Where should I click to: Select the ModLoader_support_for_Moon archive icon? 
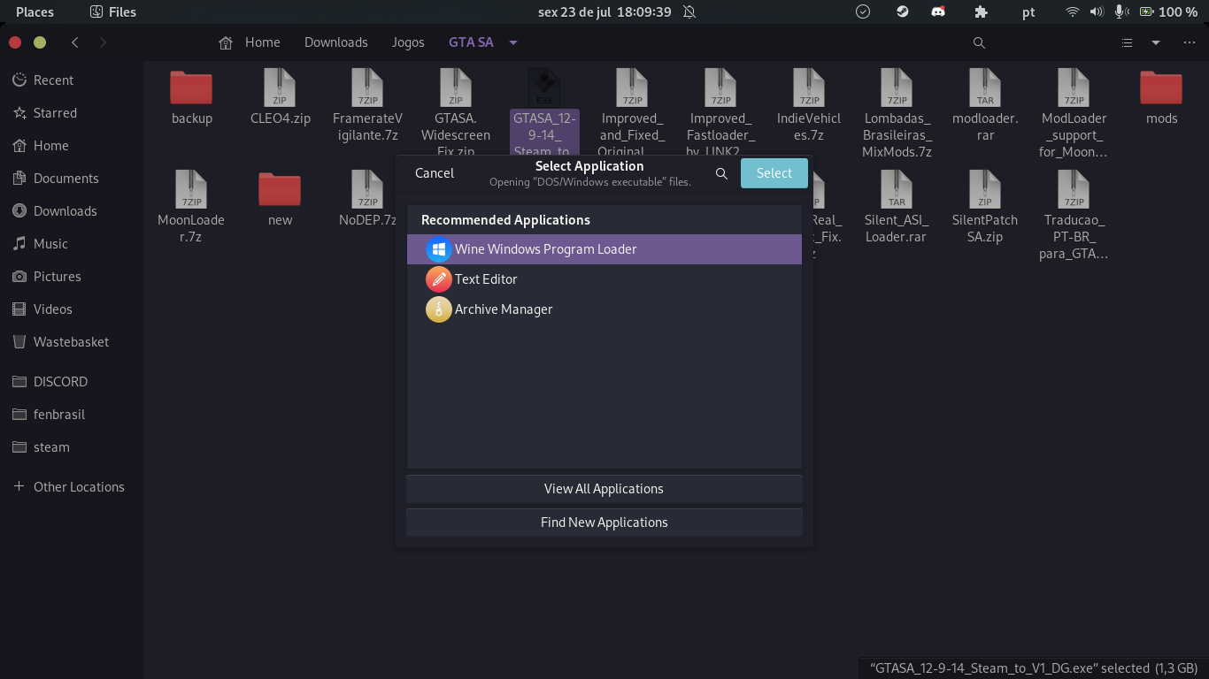[x=1074, y=88]
